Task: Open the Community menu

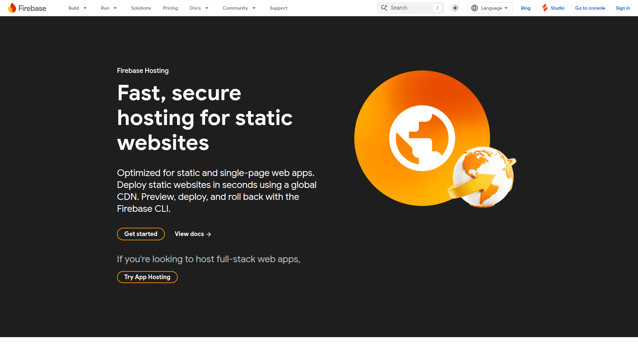Action: [235, 8]
